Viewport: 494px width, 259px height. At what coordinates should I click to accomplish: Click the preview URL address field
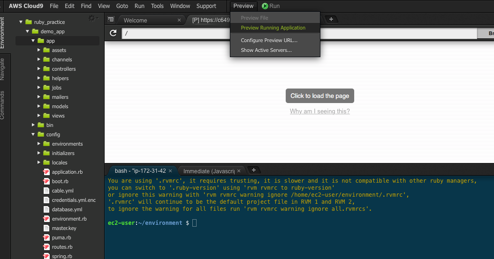pyautogui.click(x=299, y=33)
